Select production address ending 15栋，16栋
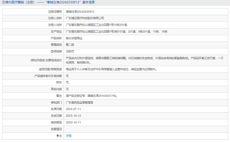The height and width of the screenshot is (142, 230). tap(117, 31)
